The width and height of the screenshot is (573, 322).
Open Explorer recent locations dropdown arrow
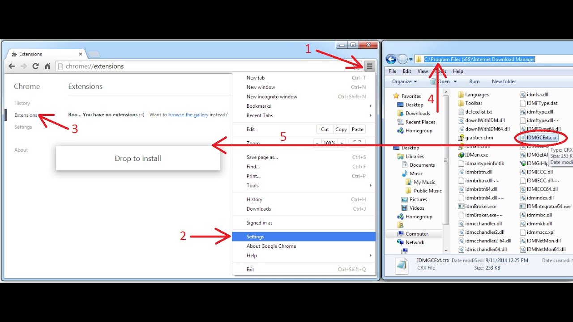(x=411, y=59)
